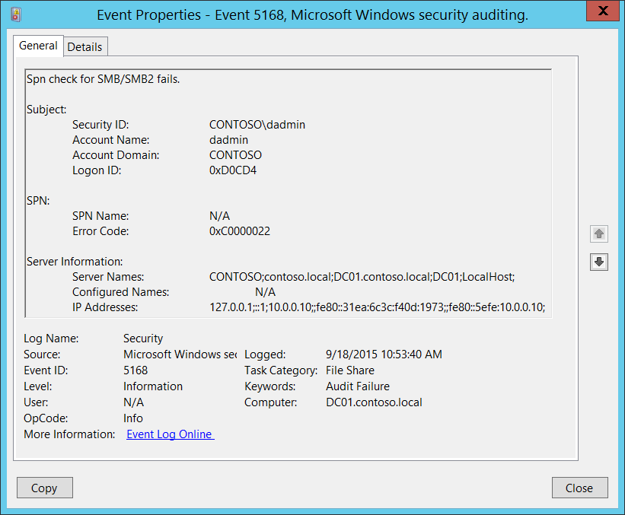Click the Close button at bottom right
The image size is (625, 515).
[579, 488]
